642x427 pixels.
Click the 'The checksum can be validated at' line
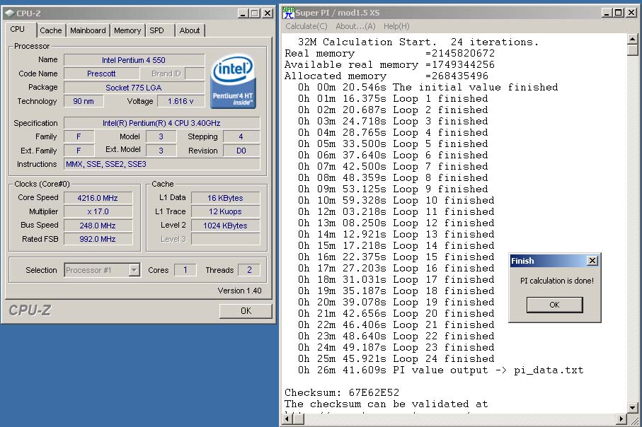coord(386,404)
